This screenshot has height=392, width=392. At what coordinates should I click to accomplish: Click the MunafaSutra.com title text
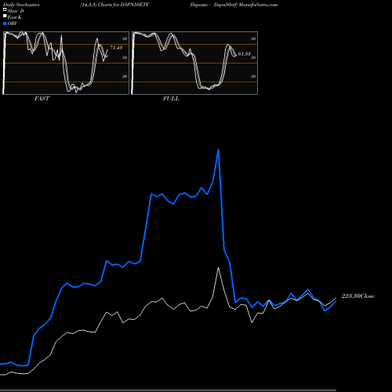tap(258, 5)
